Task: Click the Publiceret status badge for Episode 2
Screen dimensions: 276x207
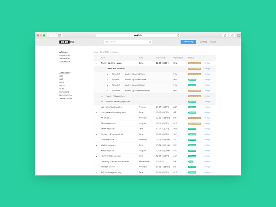Action: click(x=192, y=80)
